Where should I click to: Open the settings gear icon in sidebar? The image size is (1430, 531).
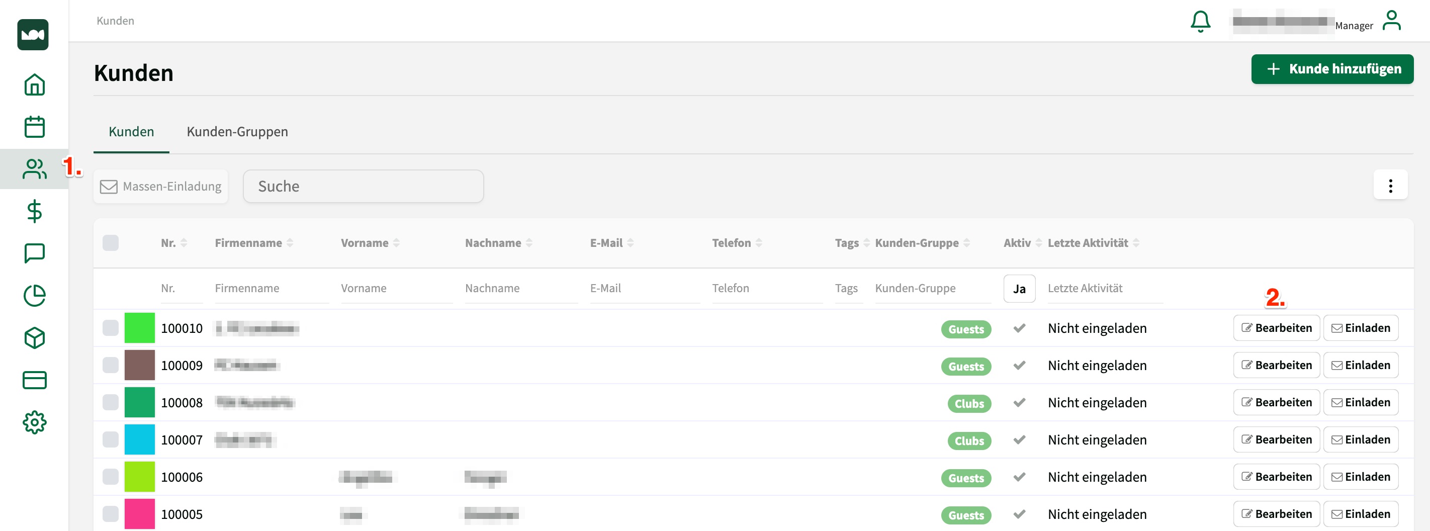coord(34,422)
